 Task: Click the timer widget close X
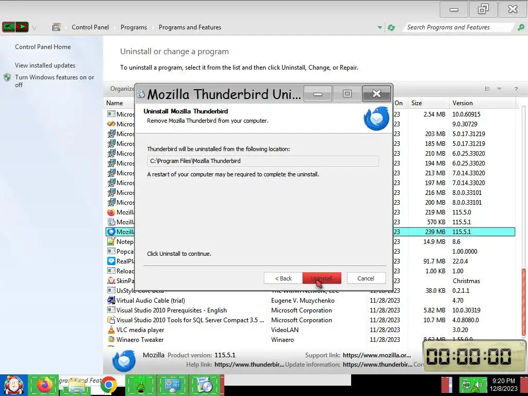point(522,344)
